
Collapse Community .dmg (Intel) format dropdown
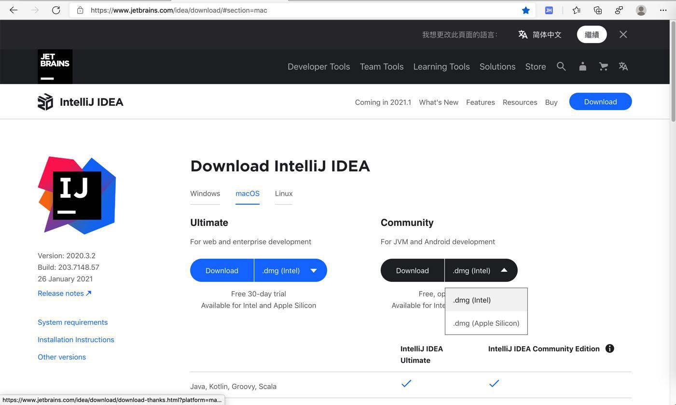click(x=481, y=270)
